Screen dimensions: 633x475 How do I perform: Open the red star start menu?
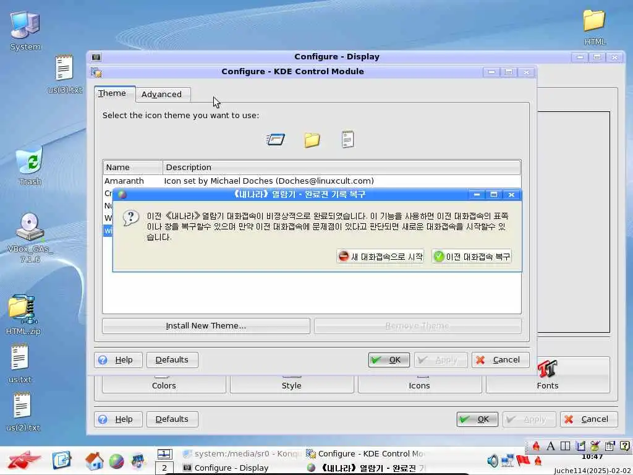(24, 461)
